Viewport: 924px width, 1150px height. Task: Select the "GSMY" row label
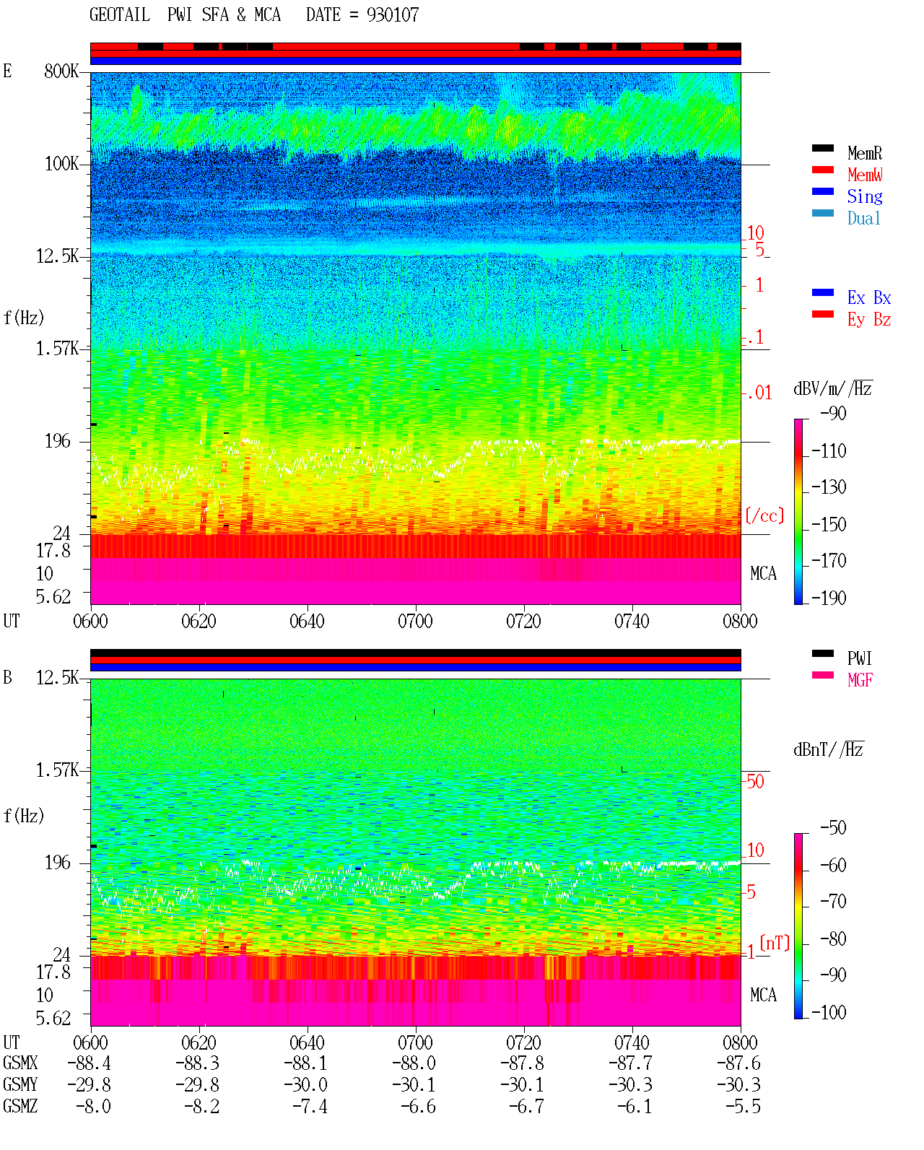pos(20,1085)
